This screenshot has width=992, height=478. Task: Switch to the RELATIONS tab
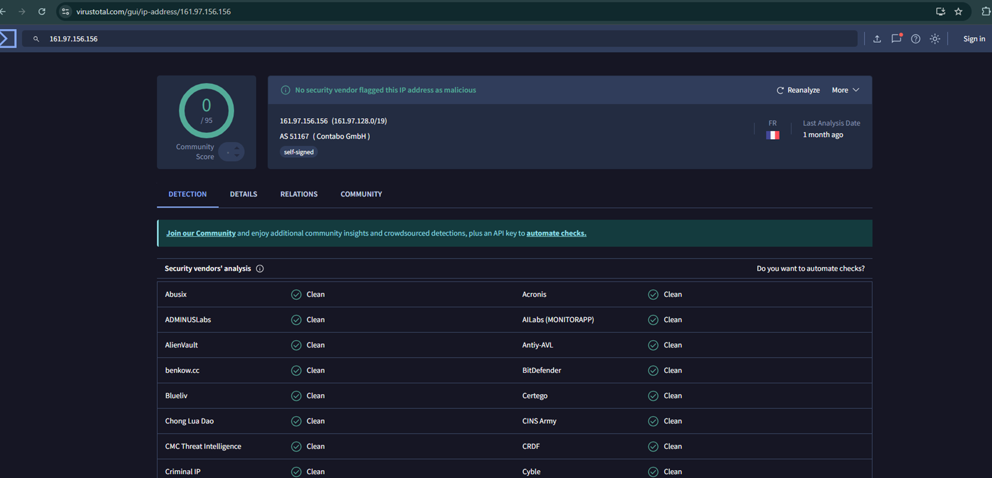(x=299, y=194)
